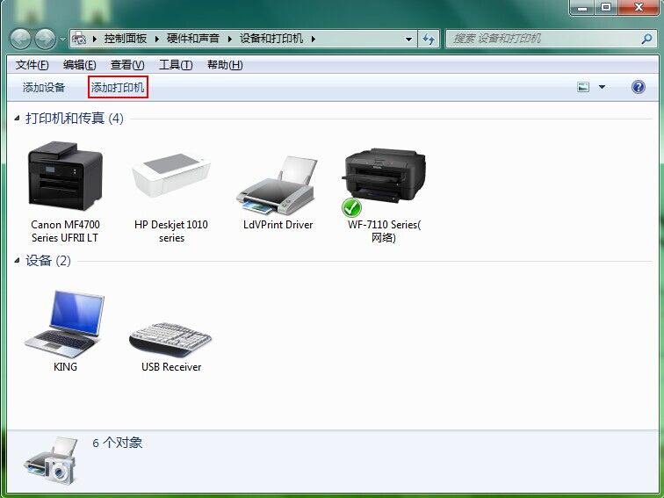Collapse the 打印机和传真 (4) group
Viewport: 664px width, 498px height.
(x=17, y=119)
